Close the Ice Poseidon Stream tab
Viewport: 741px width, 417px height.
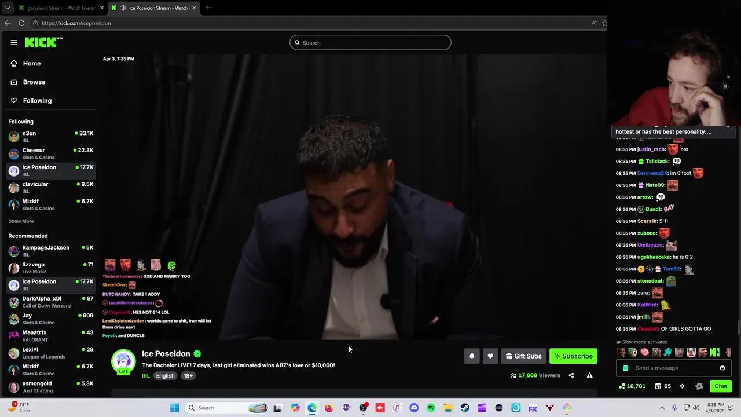[x=194, y=8]
